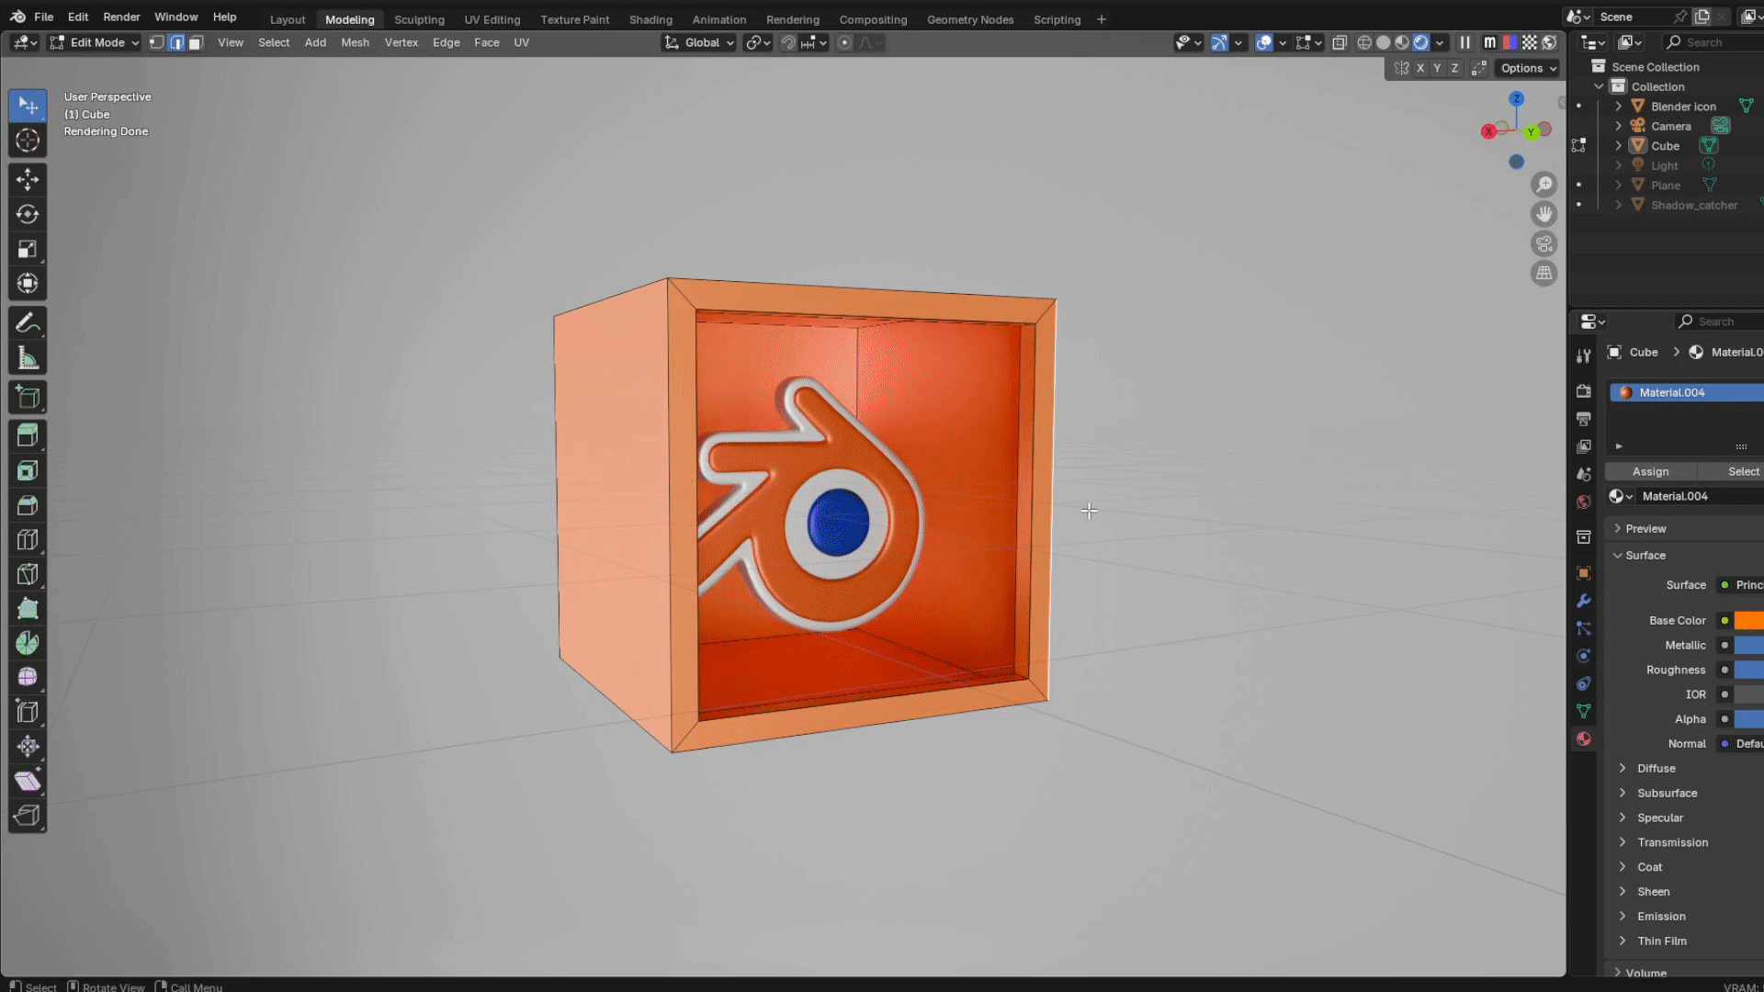Enable edge select mode

pyautogui.click(x=176, y=42)
